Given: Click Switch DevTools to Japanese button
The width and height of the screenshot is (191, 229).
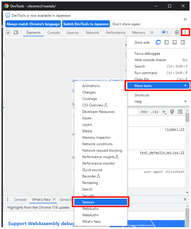Looking at the screenshot, I should 86,24.
